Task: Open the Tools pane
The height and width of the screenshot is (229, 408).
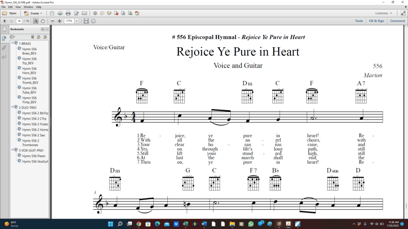Action: click(x=359, y=21)
